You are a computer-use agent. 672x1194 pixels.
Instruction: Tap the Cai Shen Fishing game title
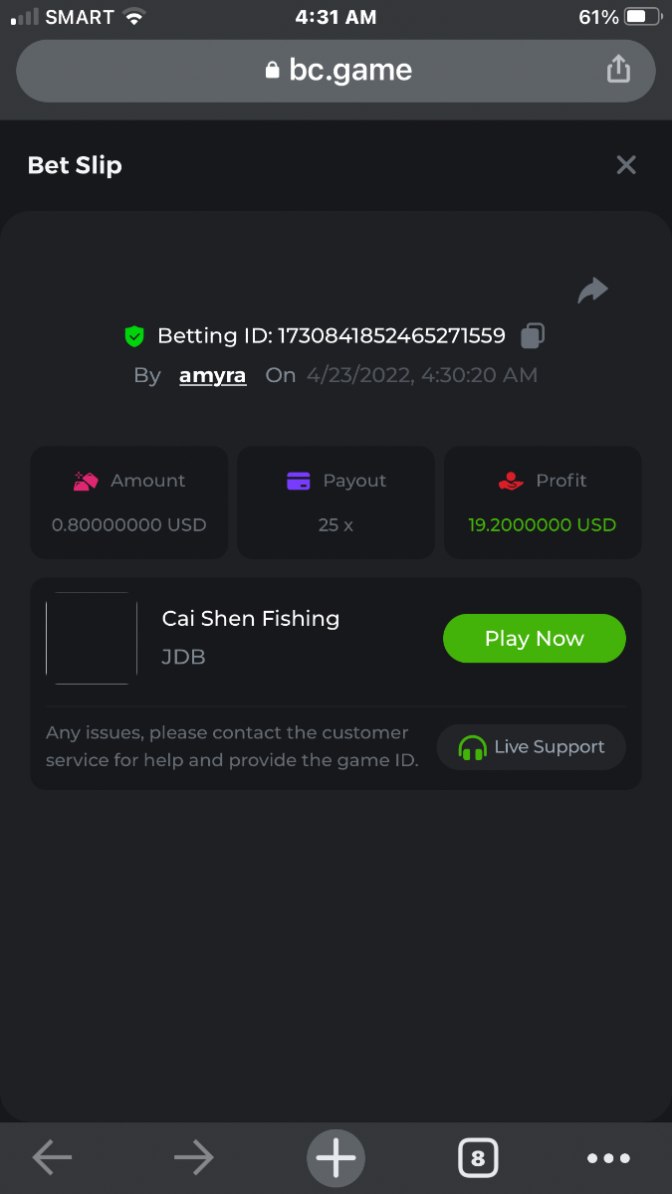tap(251, 619)
